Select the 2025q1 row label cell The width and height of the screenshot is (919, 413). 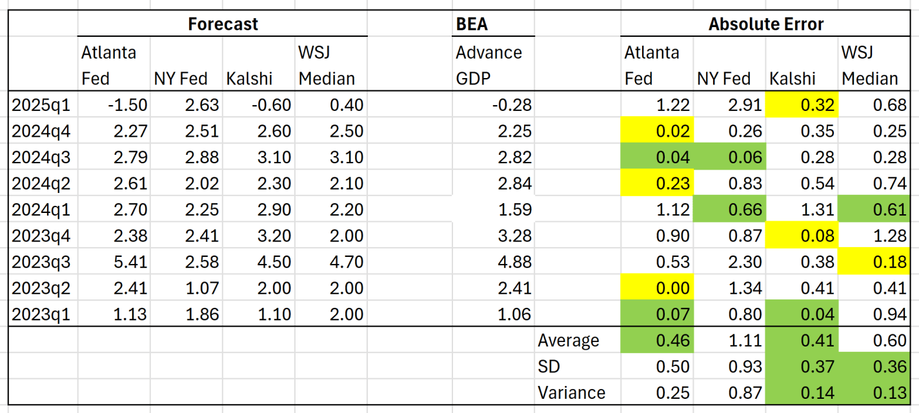click(42, 105)
